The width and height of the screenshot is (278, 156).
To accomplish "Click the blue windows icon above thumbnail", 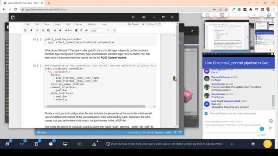I will pyautogui.click(x=269, y=15).
